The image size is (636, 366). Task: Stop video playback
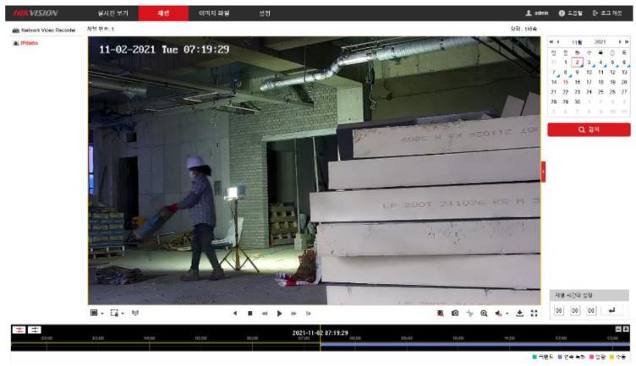249,313
